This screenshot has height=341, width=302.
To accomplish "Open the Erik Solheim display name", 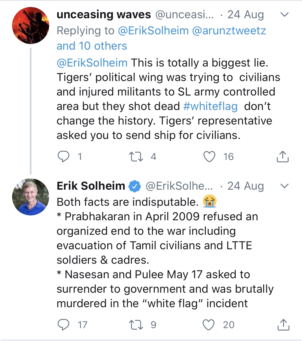I will tap(91, 186).
